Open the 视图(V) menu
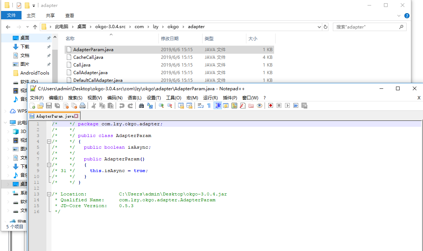The height and width of the screenshot is (251, 423). click(x=95, y=98)
